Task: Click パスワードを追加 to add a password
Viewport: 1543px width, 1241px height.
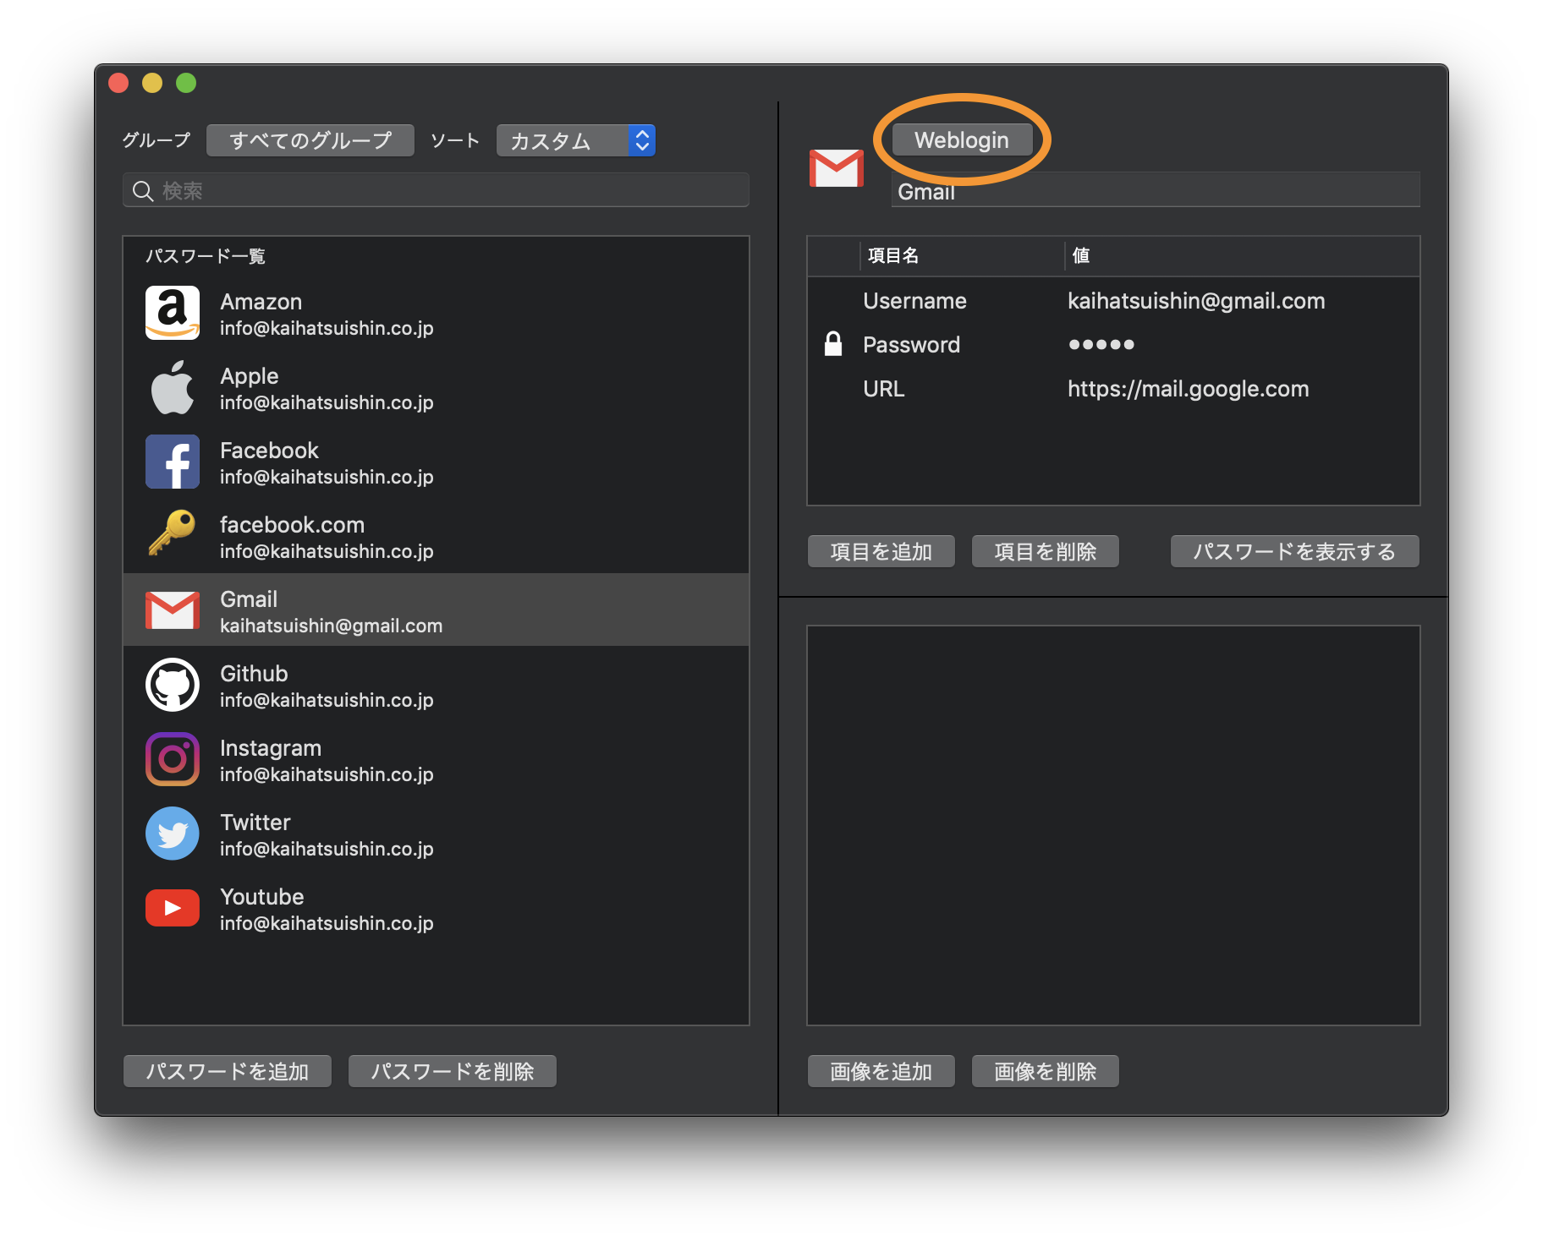Action: tap(228, 1071)
